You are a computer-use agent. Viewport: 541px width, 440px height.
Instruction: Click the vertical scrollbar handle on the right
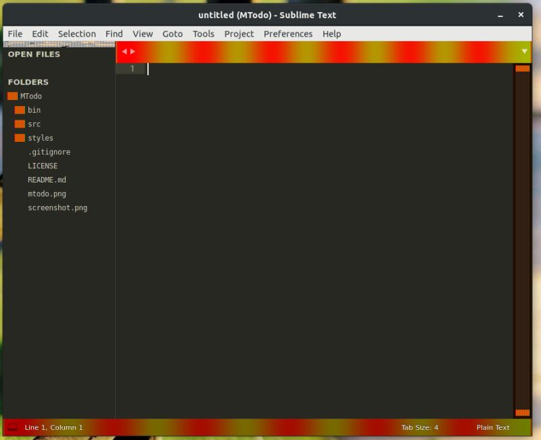click(521, 70)
